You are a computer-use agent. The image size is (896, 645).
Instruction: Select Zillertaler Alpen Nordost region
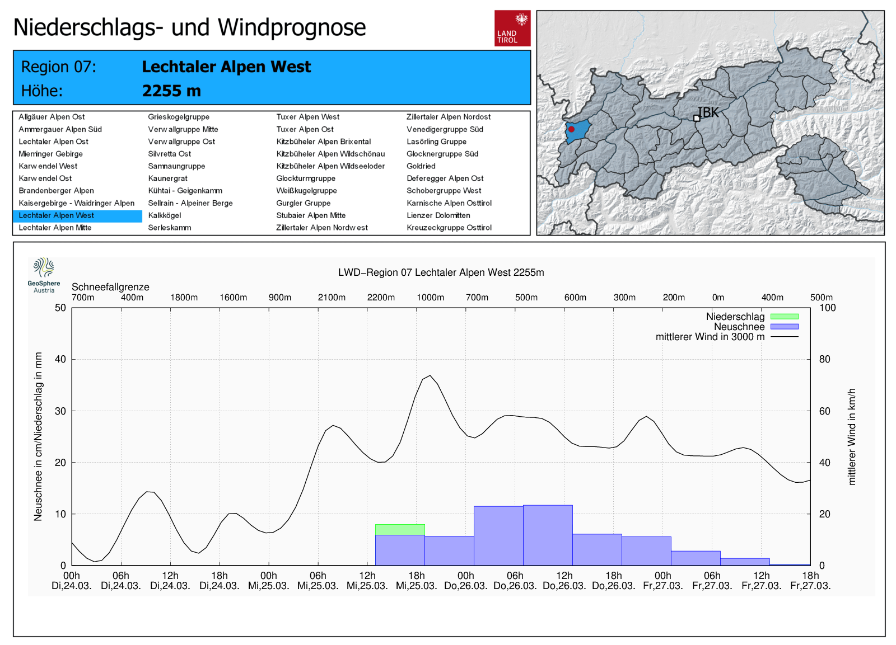coord(448,117)
